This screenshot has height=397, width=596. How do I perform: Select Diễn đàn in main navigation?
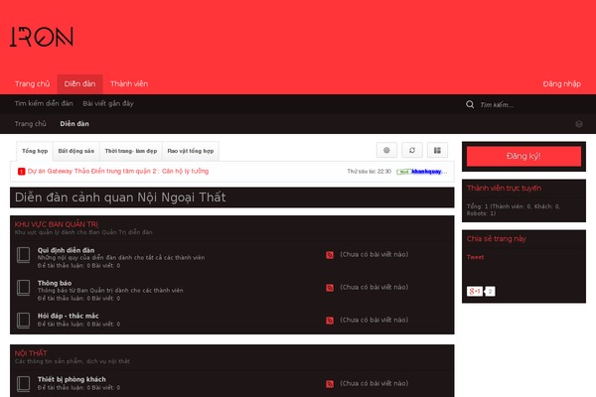point(79,83)
